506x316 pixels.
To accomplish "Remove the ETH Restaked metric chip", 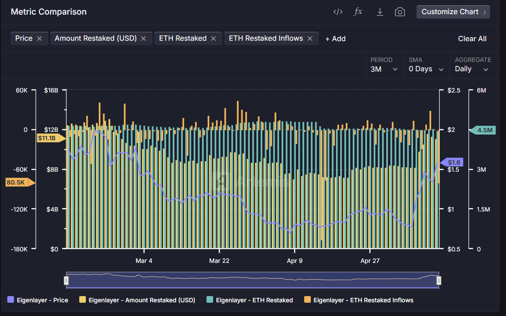I will point(213,39).
